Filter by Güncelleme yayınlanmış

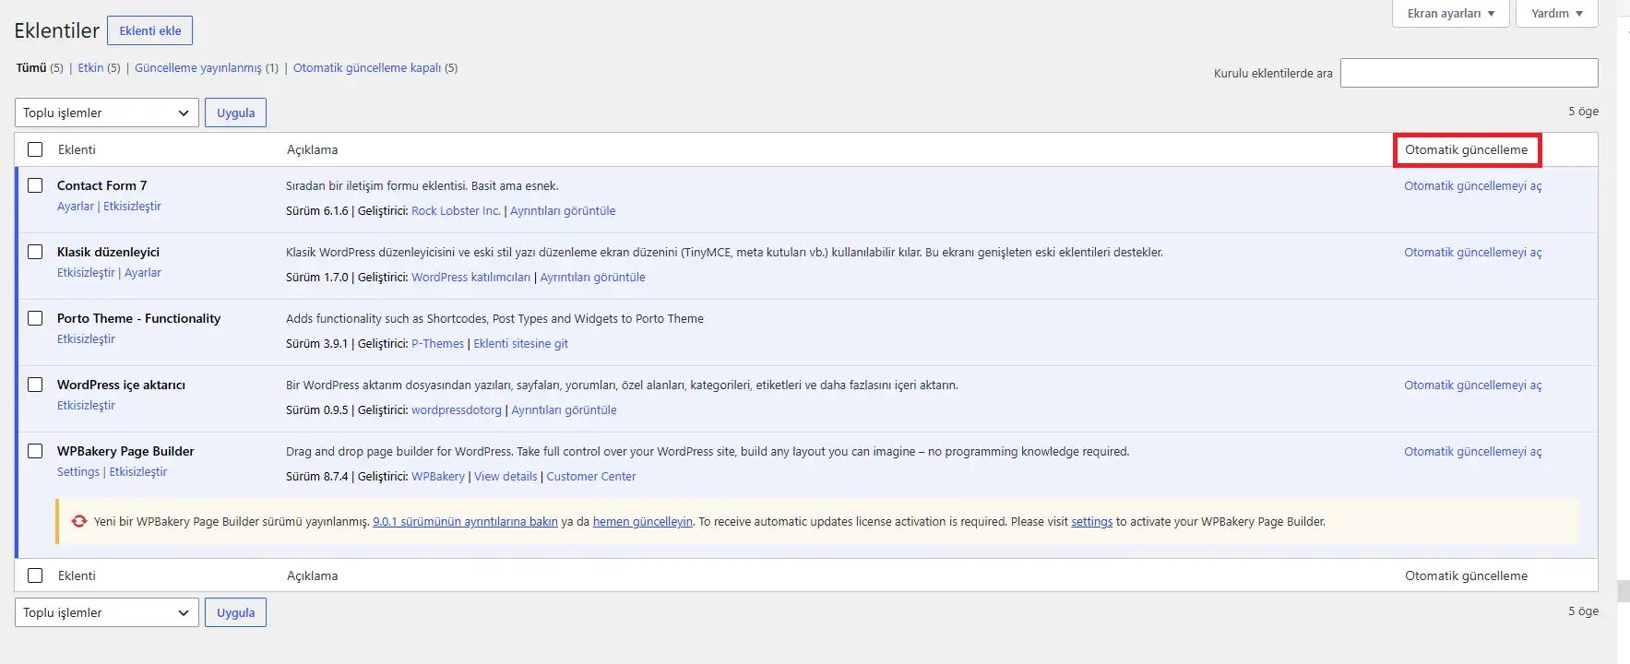point(198,67)
